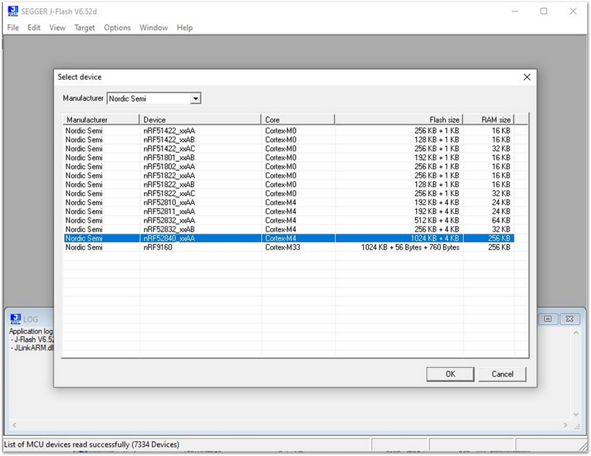Close the SEGGER J-Flash main window
This screenshot has height=456, width=591.
coord(573,11)
